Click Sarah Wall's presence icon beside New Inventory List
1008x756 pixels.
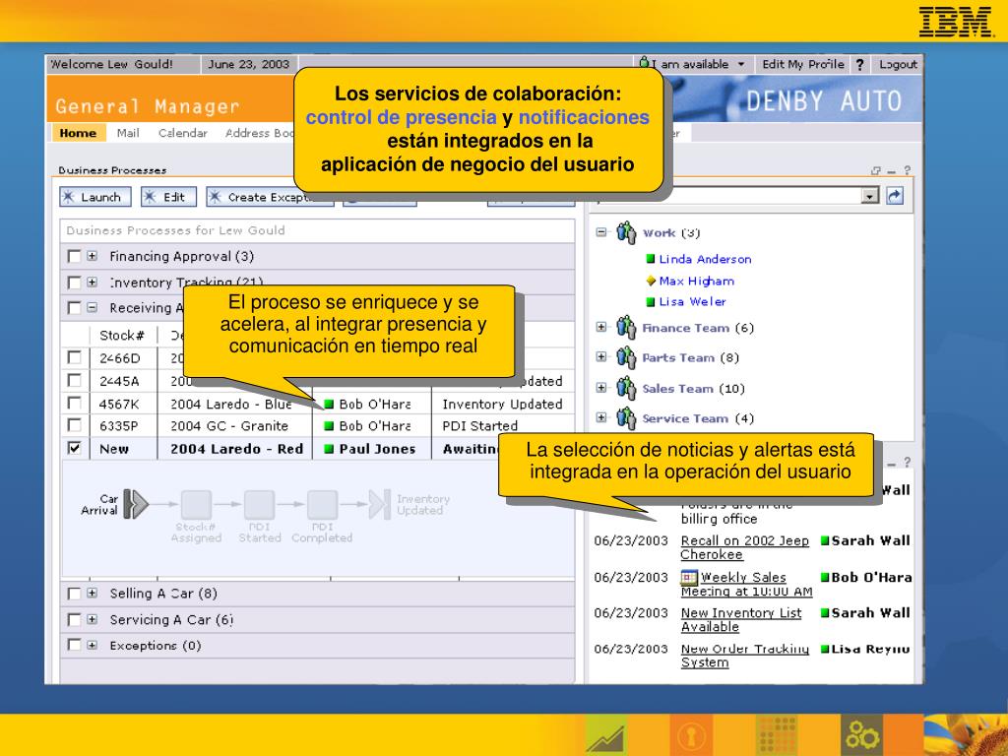click(x=825, y=613)
